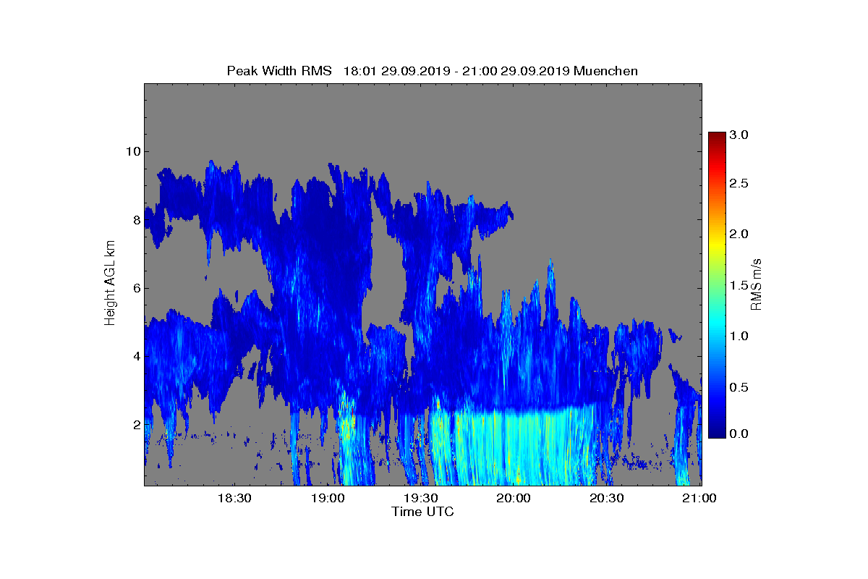Click the colorbar value 2.0
This screenshot has height=579, width=868.
point(739,234)
